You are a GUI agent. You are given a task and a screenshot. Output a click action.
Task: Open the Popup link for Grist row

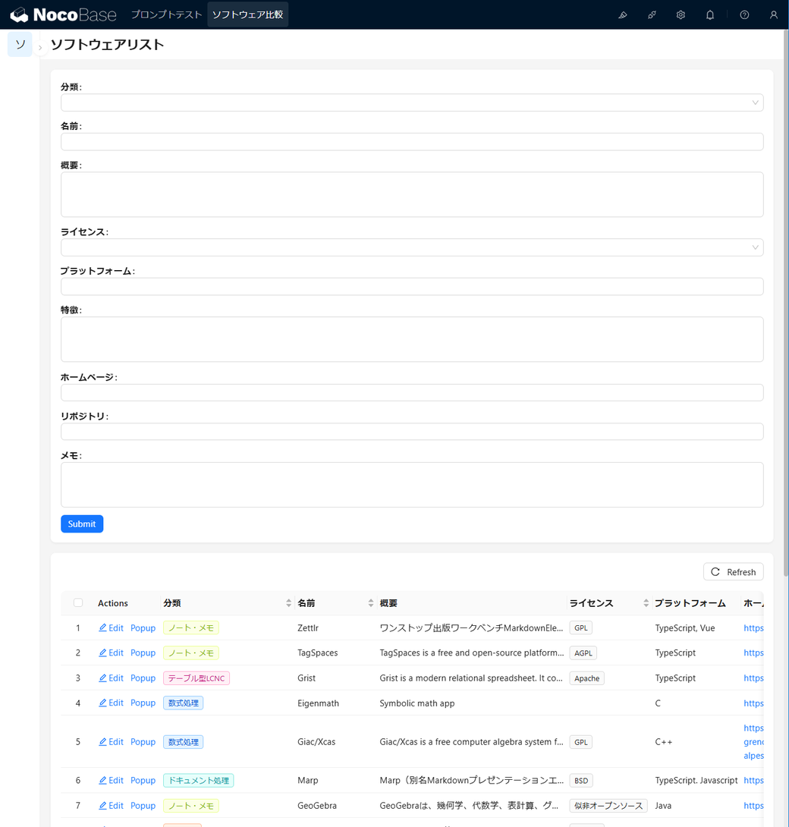point(143,678)
